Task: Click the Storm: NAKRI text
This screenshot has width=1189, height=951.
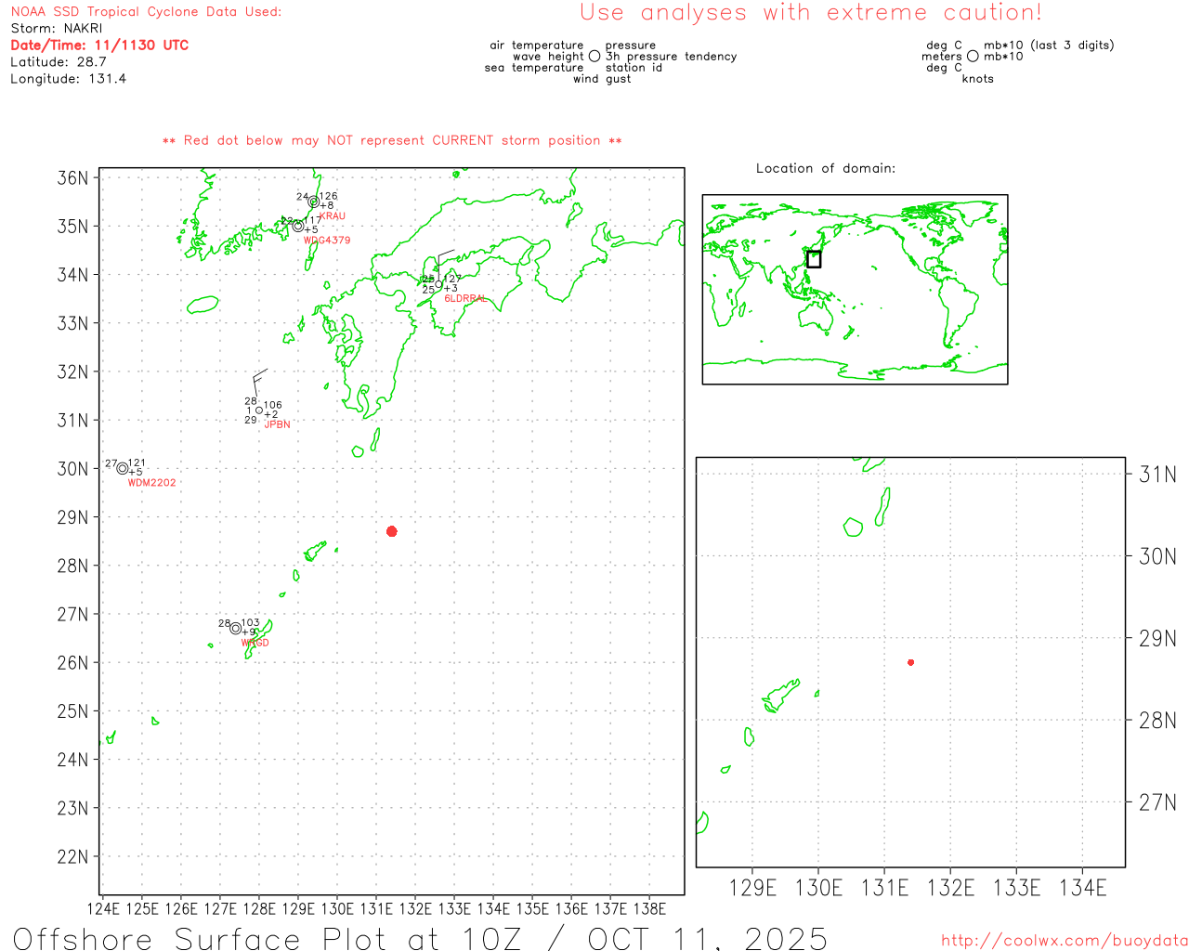Action: (x=57, y=29)
